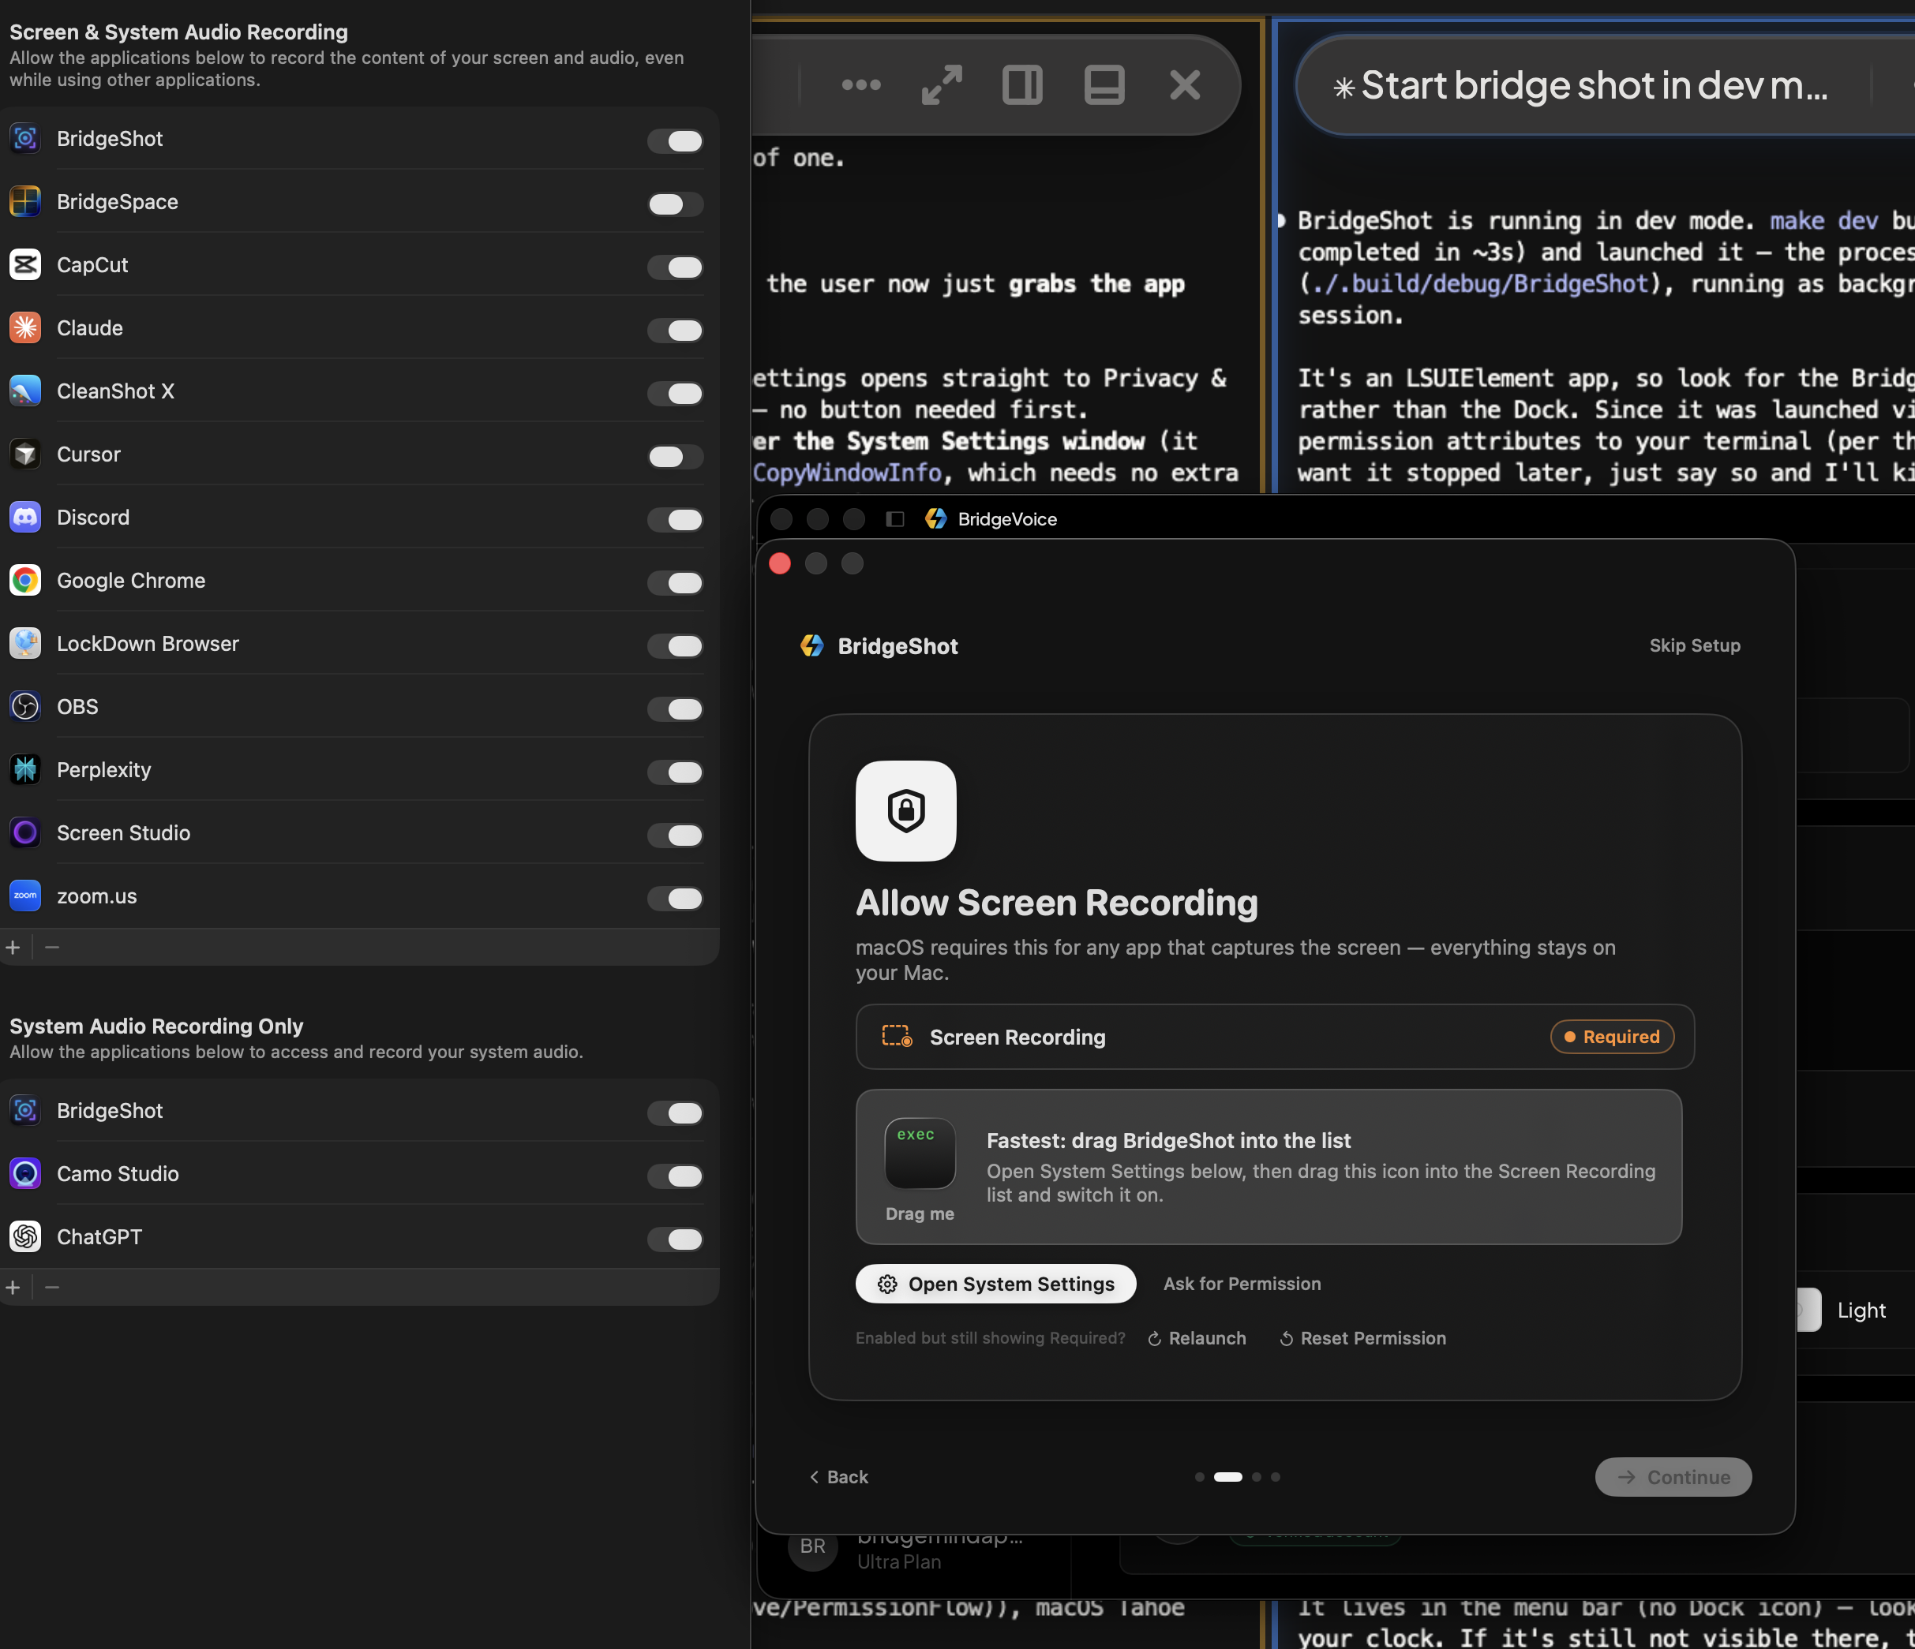Toggle Claude screen recording switch
Viewport: 1915px width, 1649px height.
676,330
